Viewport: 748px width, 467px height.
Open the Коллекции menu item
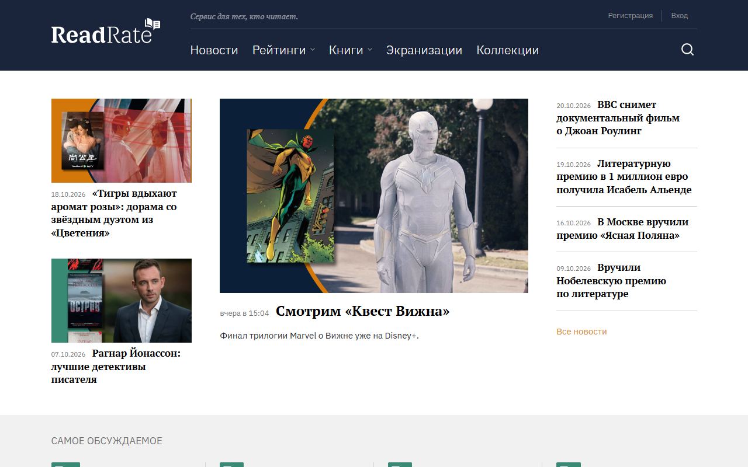508,50
